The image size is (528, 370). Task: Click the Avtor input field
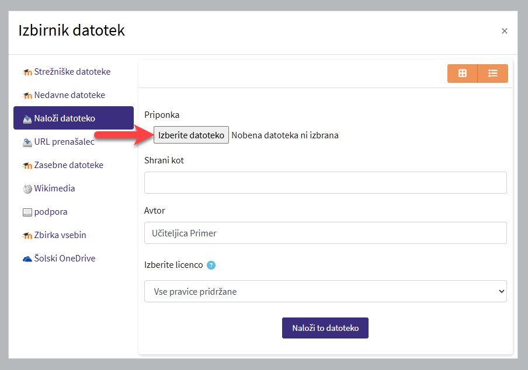point(325,233)
